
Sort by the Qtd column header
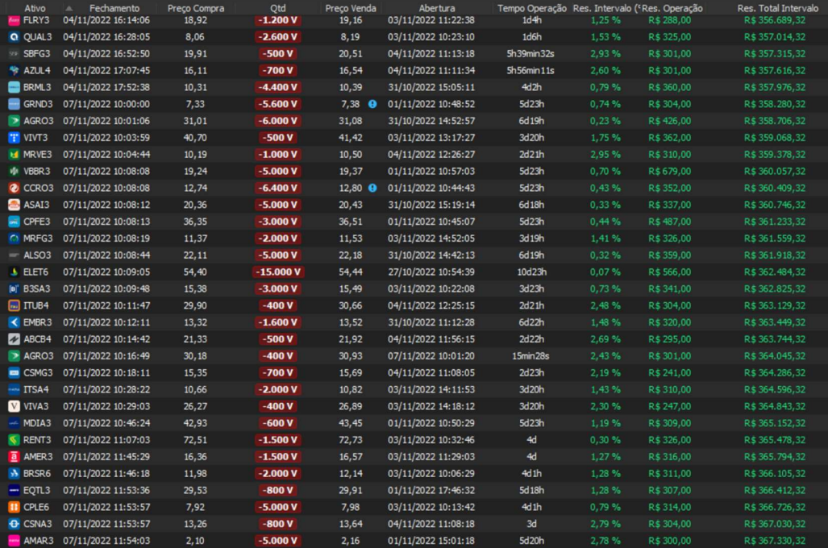pyautogui.click(x=278, y=8)
